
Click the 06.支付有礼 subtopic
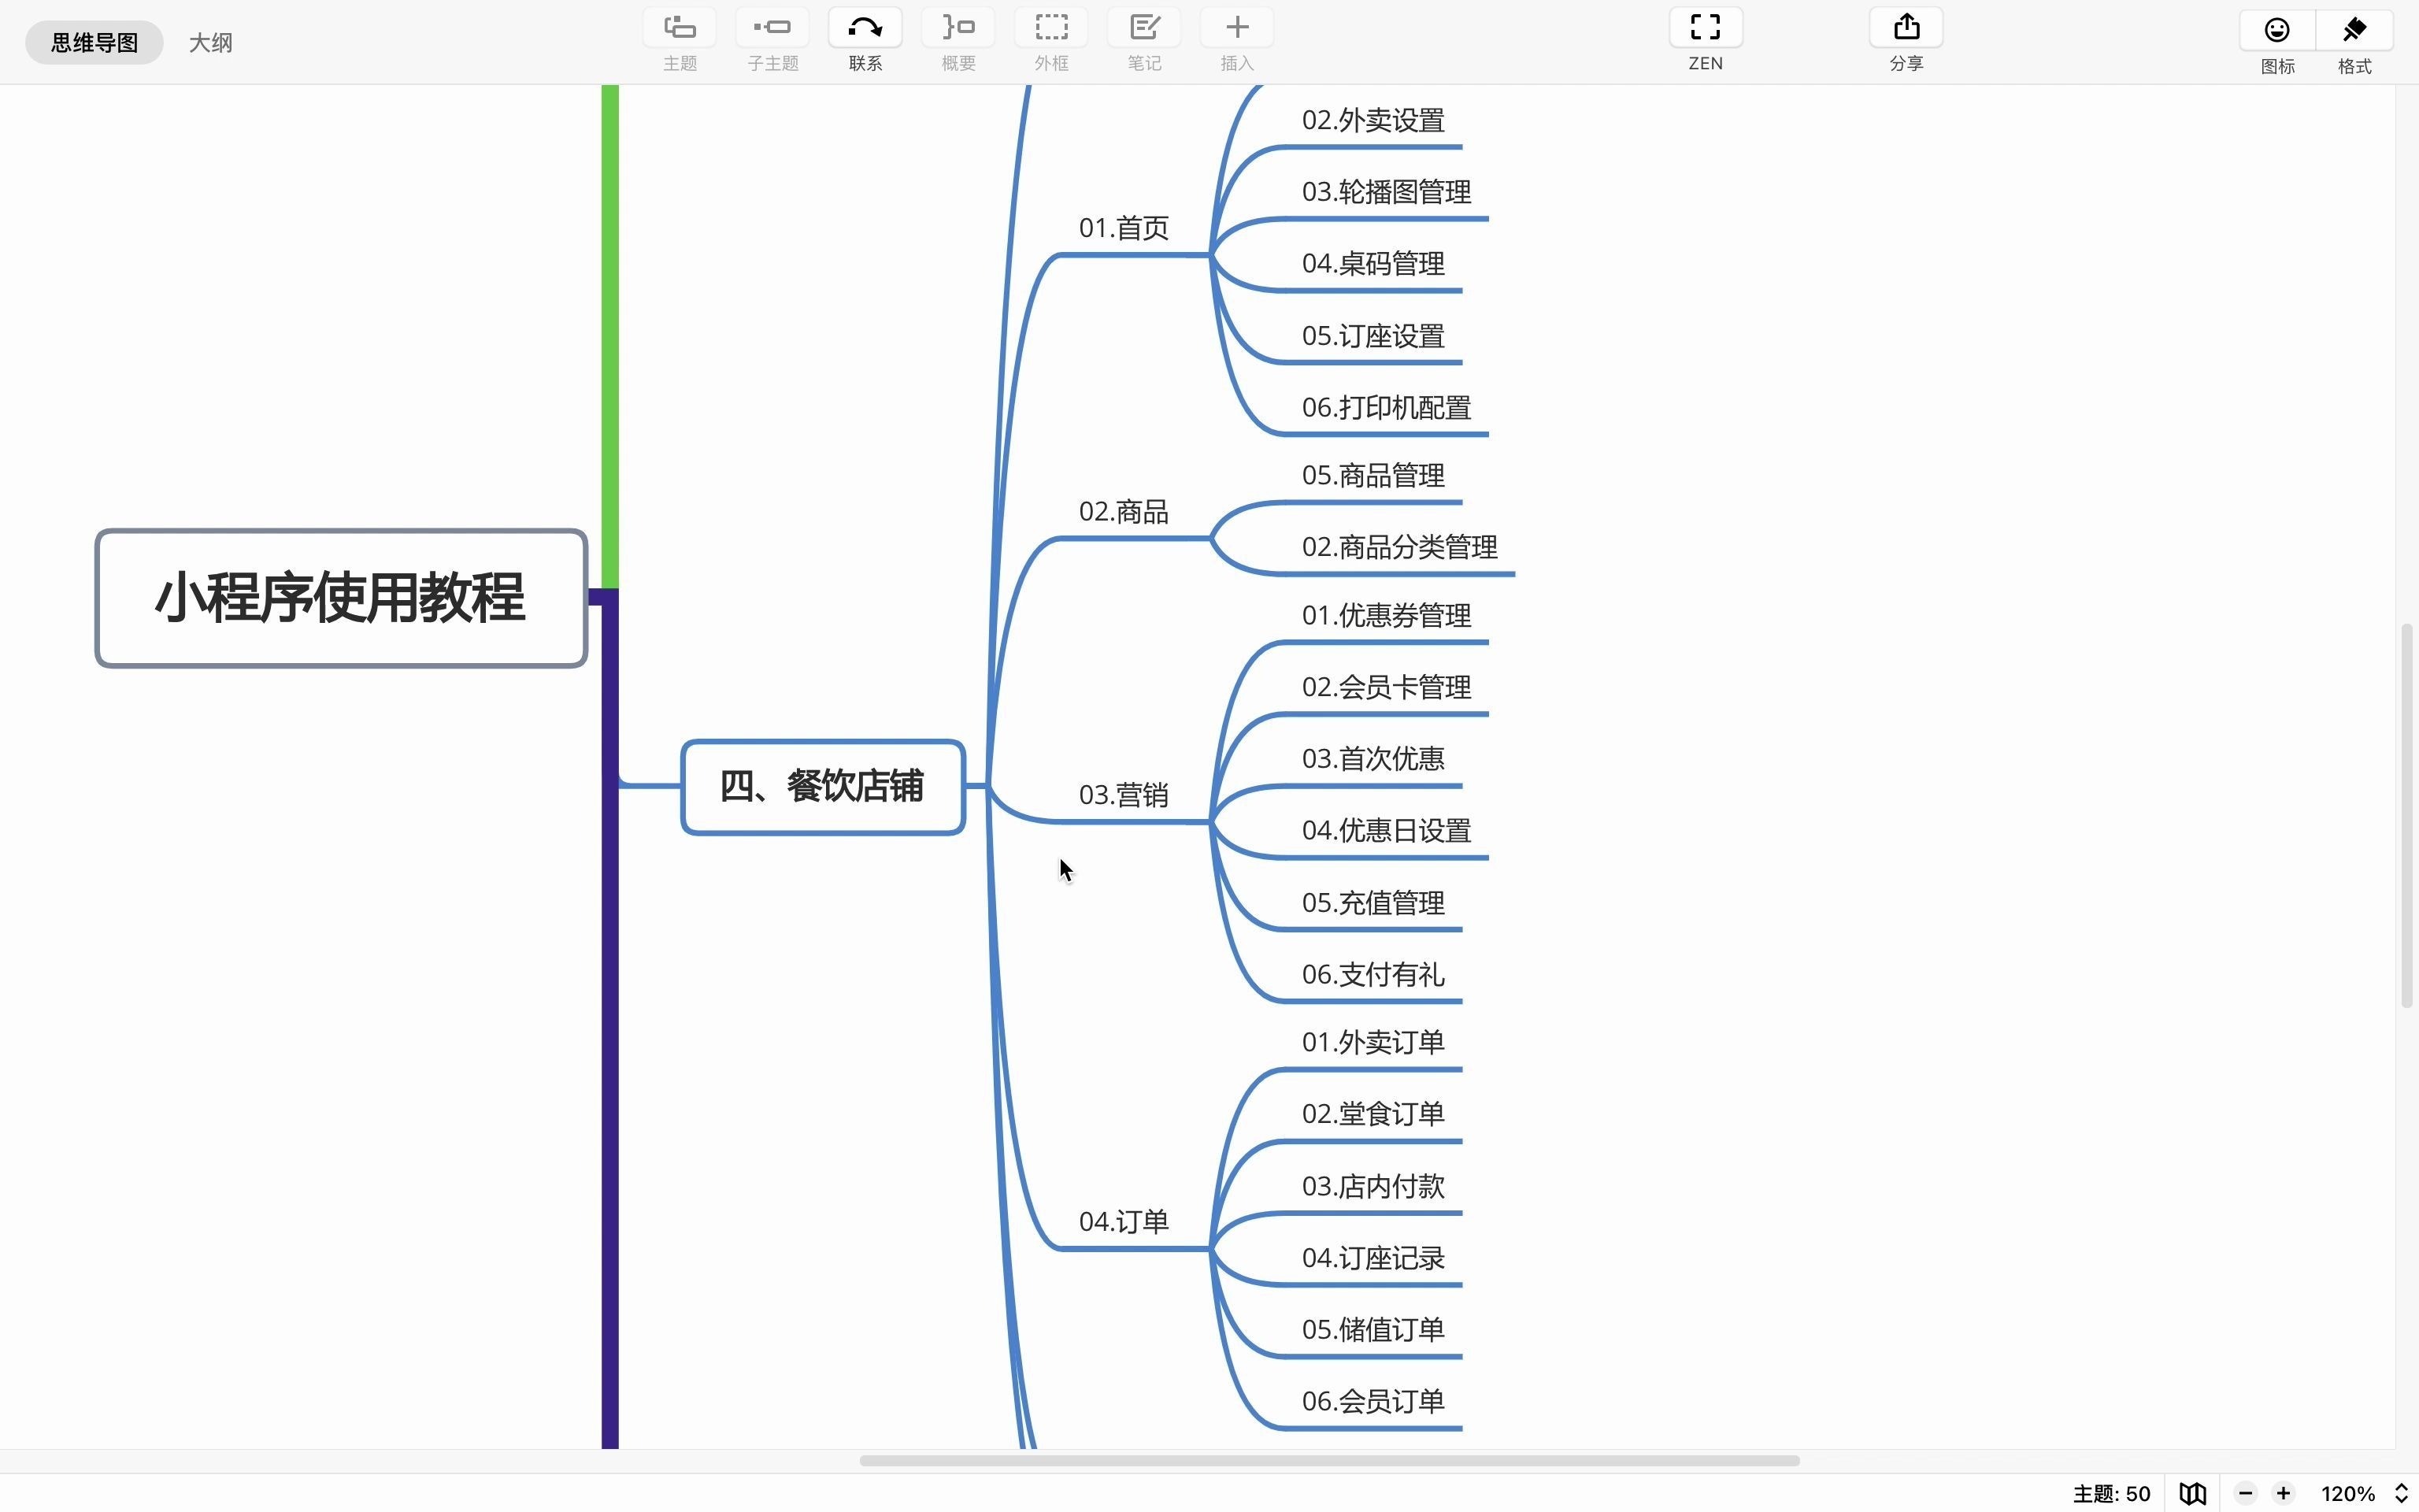pyautogui.click(x=1372, y=975)
